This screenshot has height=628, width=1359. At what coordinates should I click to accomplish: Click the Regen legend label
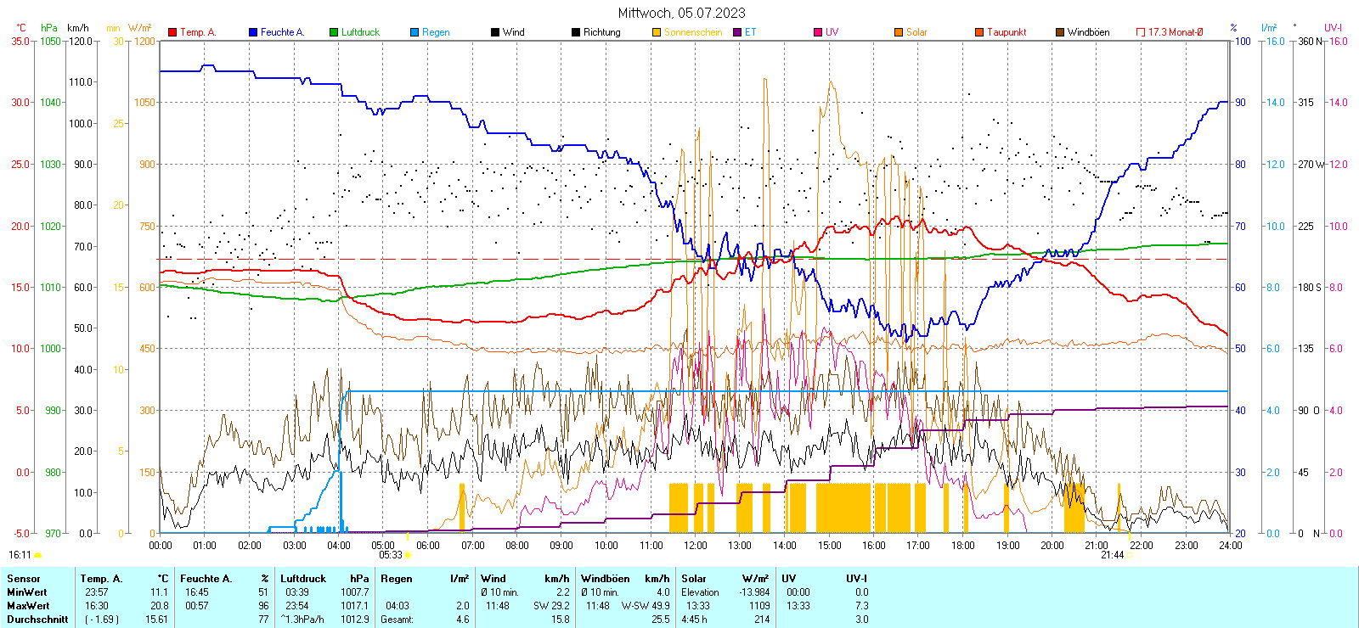[436, 32]
